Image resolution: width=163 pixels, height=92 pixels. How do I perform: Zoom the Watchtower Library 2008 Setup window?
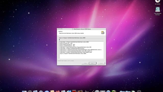(x=62, y=29)
